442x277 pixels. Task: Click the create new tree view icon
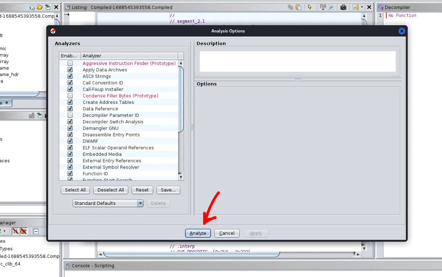coord(32,7)
